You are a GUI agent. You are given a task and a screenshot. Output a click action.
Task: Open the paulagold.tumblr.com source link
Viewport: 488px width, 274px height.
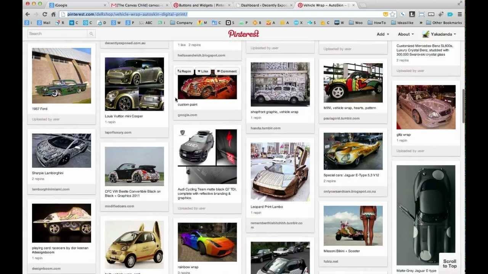tap(342, 118)
